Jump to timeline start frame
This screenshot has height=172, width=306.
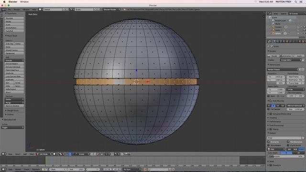[104, 170]
